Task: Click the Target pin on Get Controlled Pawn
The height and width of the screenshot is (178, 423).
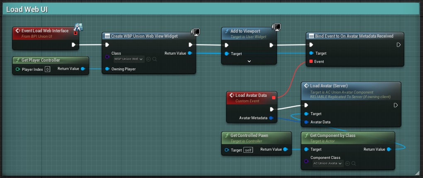Action: (226, 150)
